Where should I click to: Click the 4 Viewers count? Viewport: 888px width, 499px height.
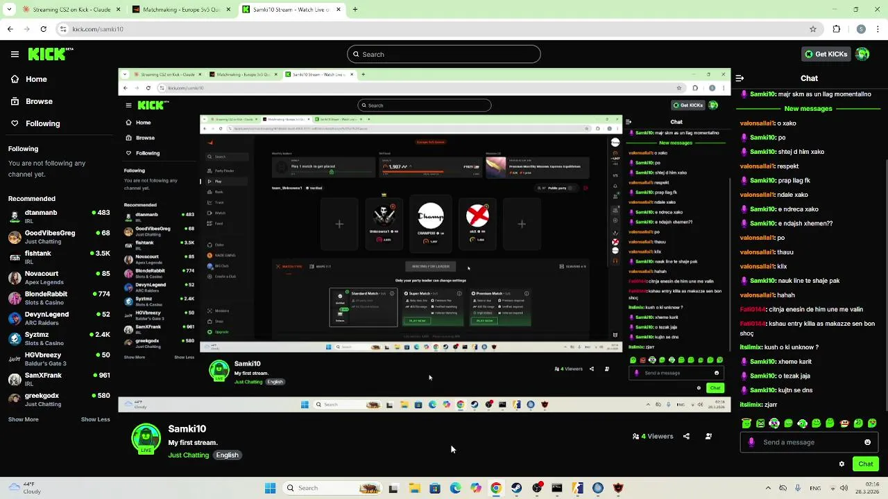click(652, 437)
